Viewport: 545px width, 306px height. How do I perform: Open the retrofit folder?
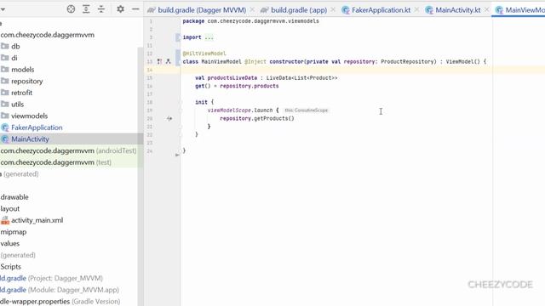(x=21, y=93)
